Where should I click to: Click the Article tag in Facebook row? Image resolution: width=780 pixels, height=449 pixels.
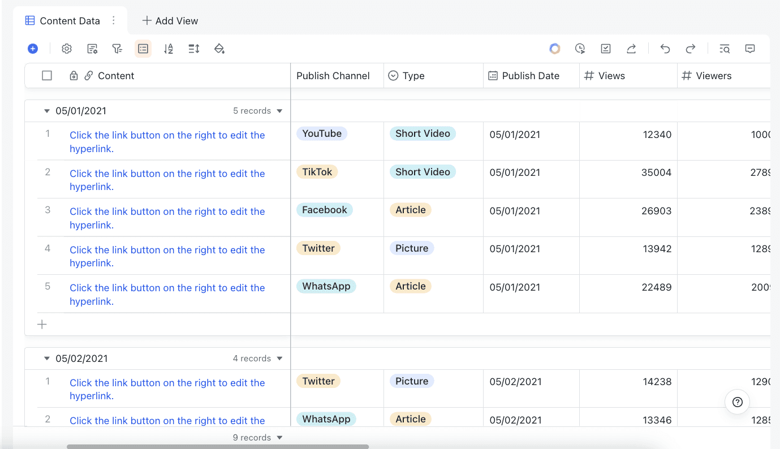(x=411, y=210)
